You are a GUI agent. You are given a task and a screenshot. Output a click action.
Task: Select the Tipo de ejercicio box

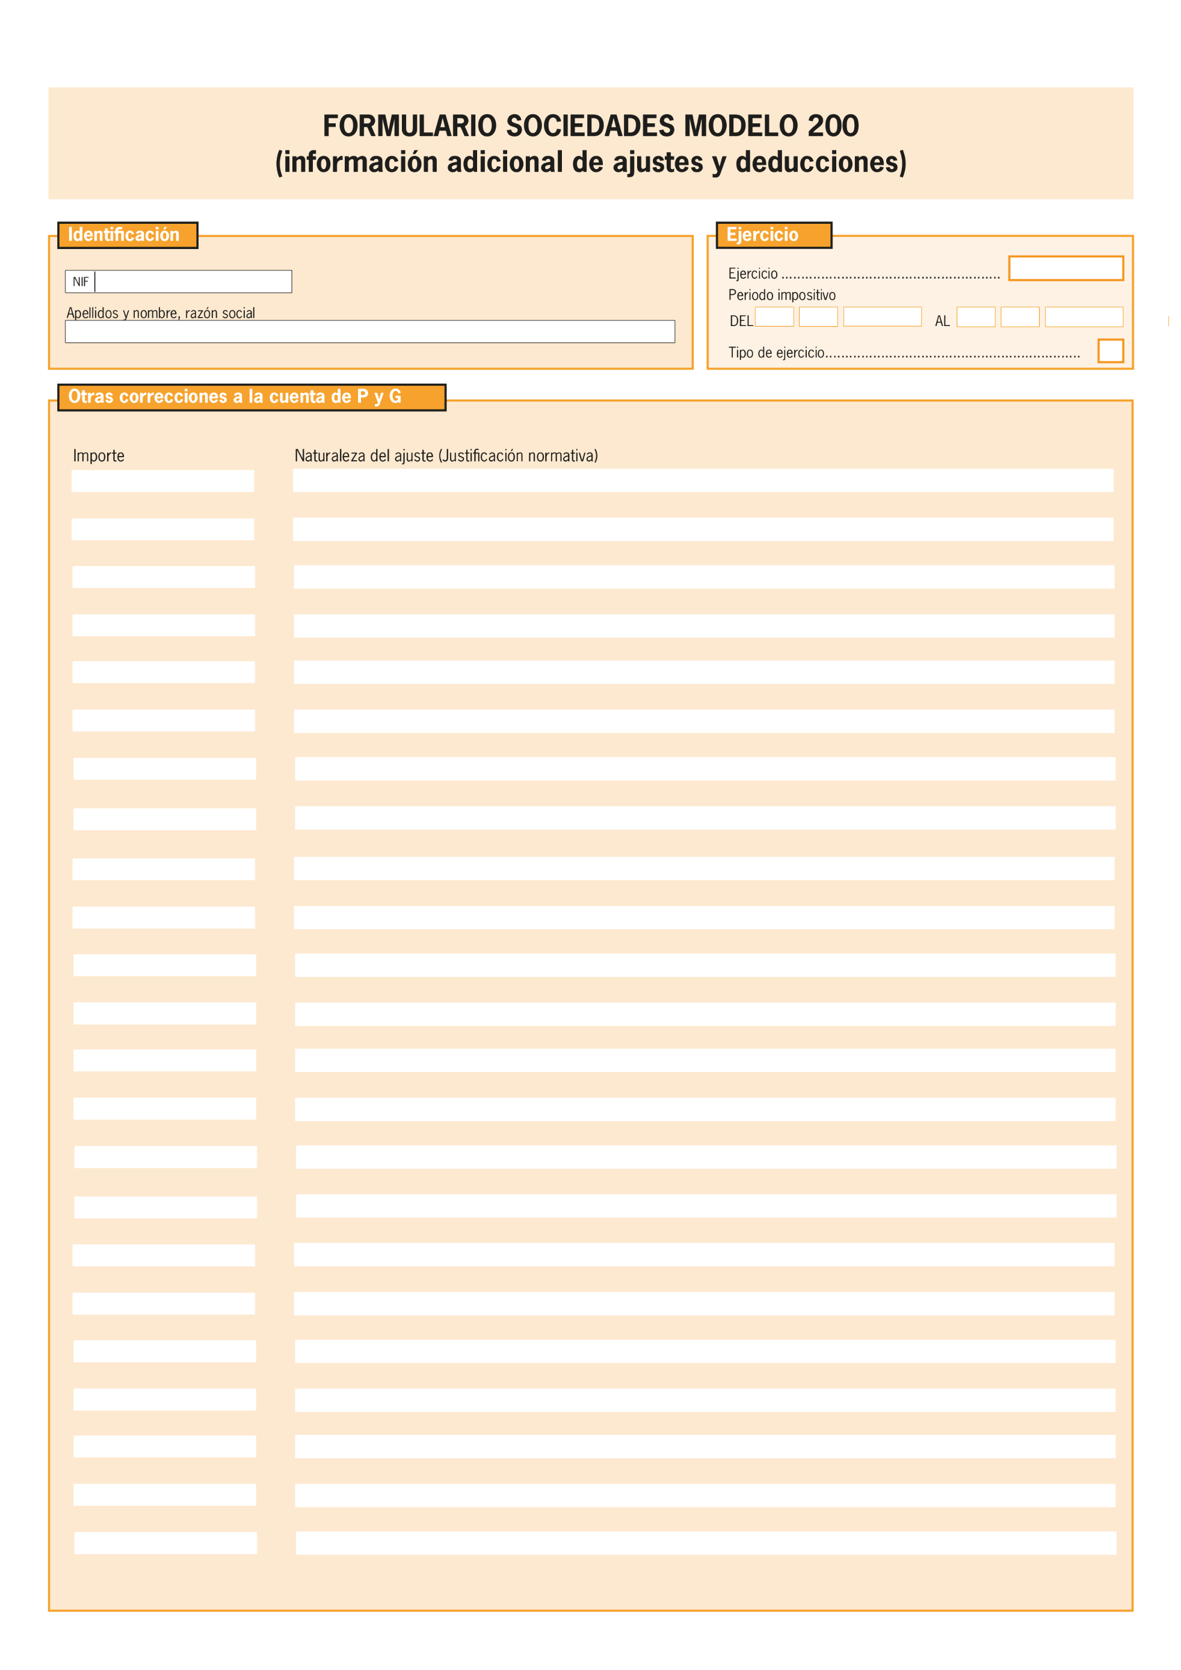coord(1111,351)
